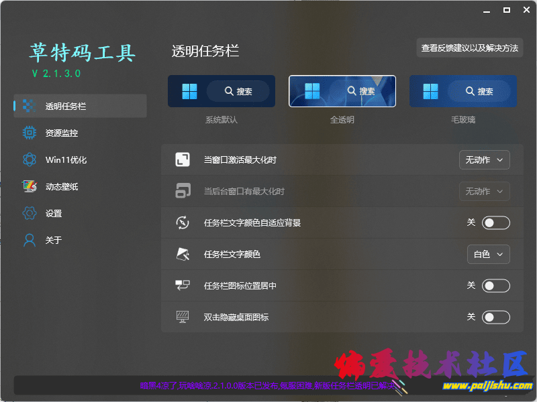Click the text color brush icon beside 任务栏文字颜色
537x402 pixels.
coord(181,254)
